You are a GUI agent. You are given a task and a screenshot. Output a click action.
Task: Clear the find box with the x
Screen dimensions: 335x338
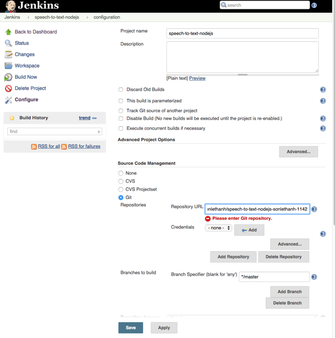tap(99, 132)
